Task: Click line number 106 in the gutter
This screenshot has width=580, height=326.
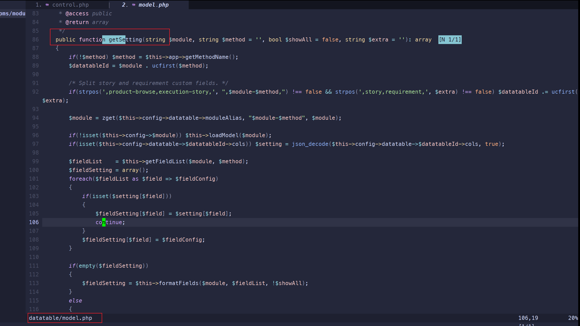Action: point(34,222)
